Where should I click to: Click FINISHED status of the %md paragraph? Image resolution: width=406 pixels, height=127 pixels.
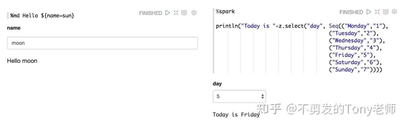[x=151, y=13]
